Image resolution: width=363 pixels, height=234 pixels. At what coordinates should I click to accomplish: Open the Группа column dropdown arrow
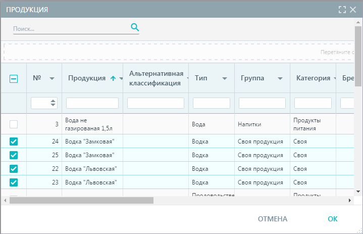click(x=280, y=78)
